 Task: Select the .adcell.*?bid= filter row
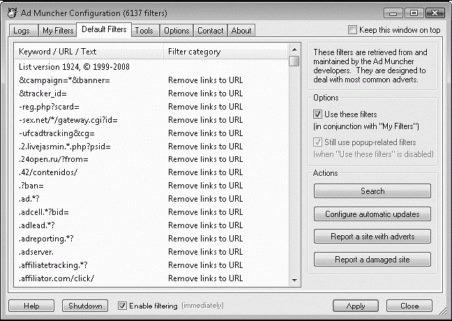pos(151,212)
